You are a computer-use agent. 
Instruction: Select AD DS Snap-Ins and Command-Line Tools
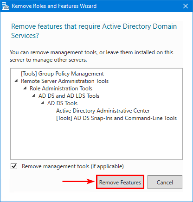click(x=116, y=118)
